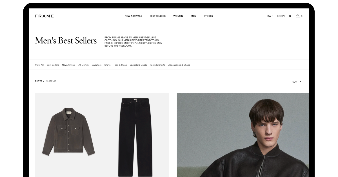Open the black jeans product image
338x177 pixels.
[135, 137]
